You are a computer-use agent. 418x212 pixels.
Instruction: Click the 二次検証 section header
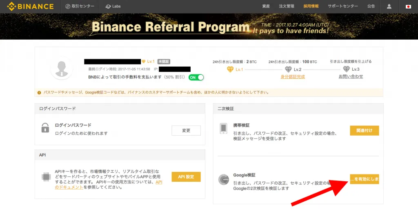[x=298, y=109]
